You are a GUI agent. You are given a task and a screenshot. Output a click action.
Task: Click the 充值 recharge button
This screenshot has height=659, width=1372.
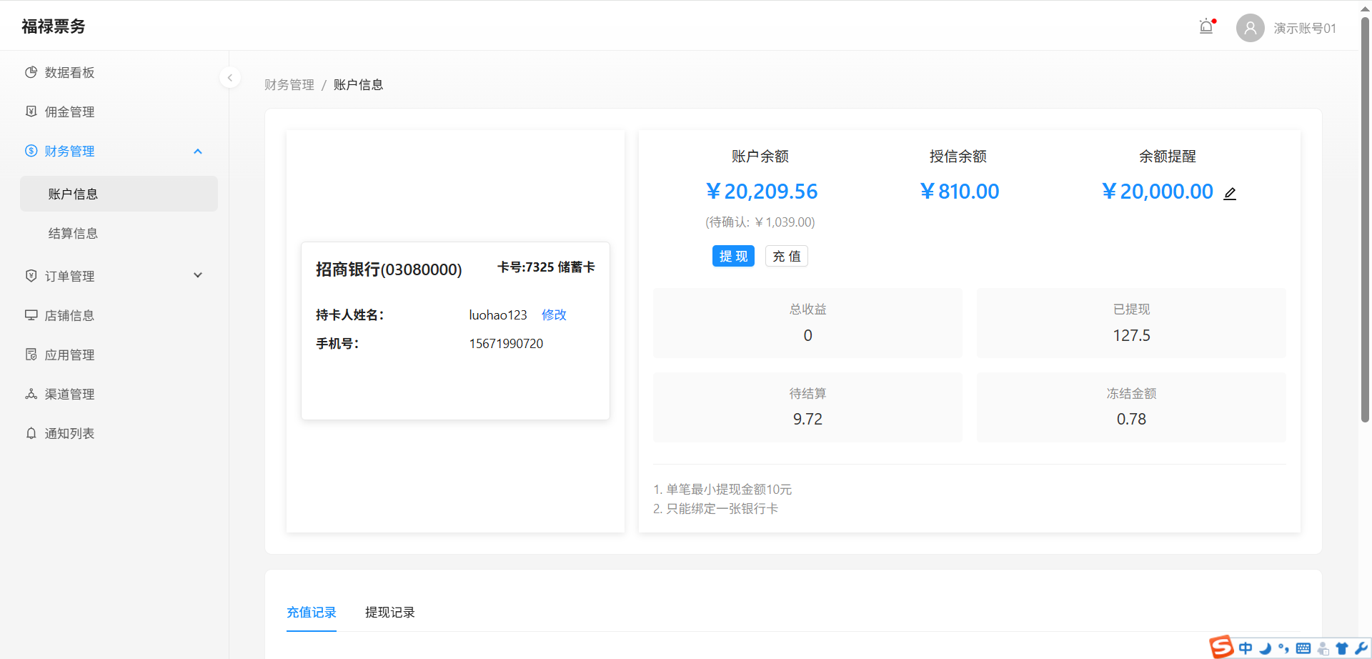[x=786, y=256]
